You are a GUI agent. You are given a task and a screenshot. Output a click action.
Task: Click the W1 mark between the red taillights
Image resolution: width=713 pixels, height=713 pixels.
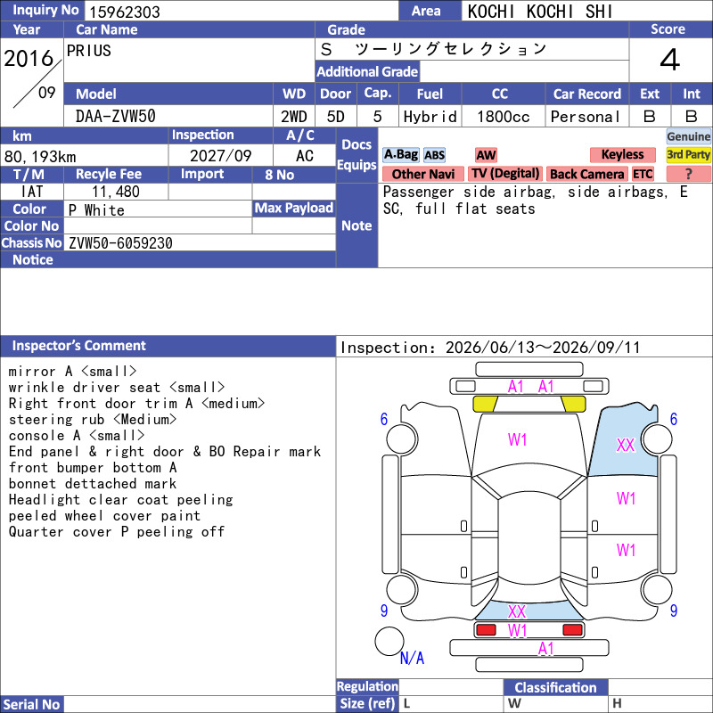(517, 631)
